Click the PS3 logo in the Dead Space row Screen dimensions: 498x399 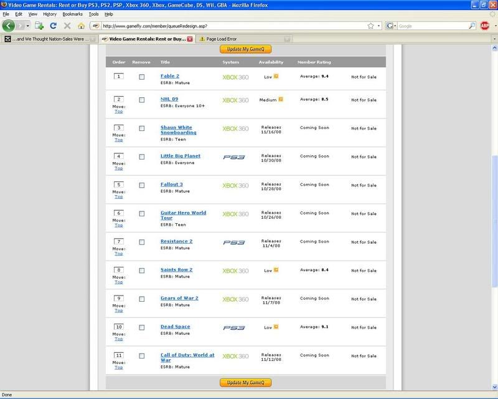pyautogui.click(x=234, y=328)
